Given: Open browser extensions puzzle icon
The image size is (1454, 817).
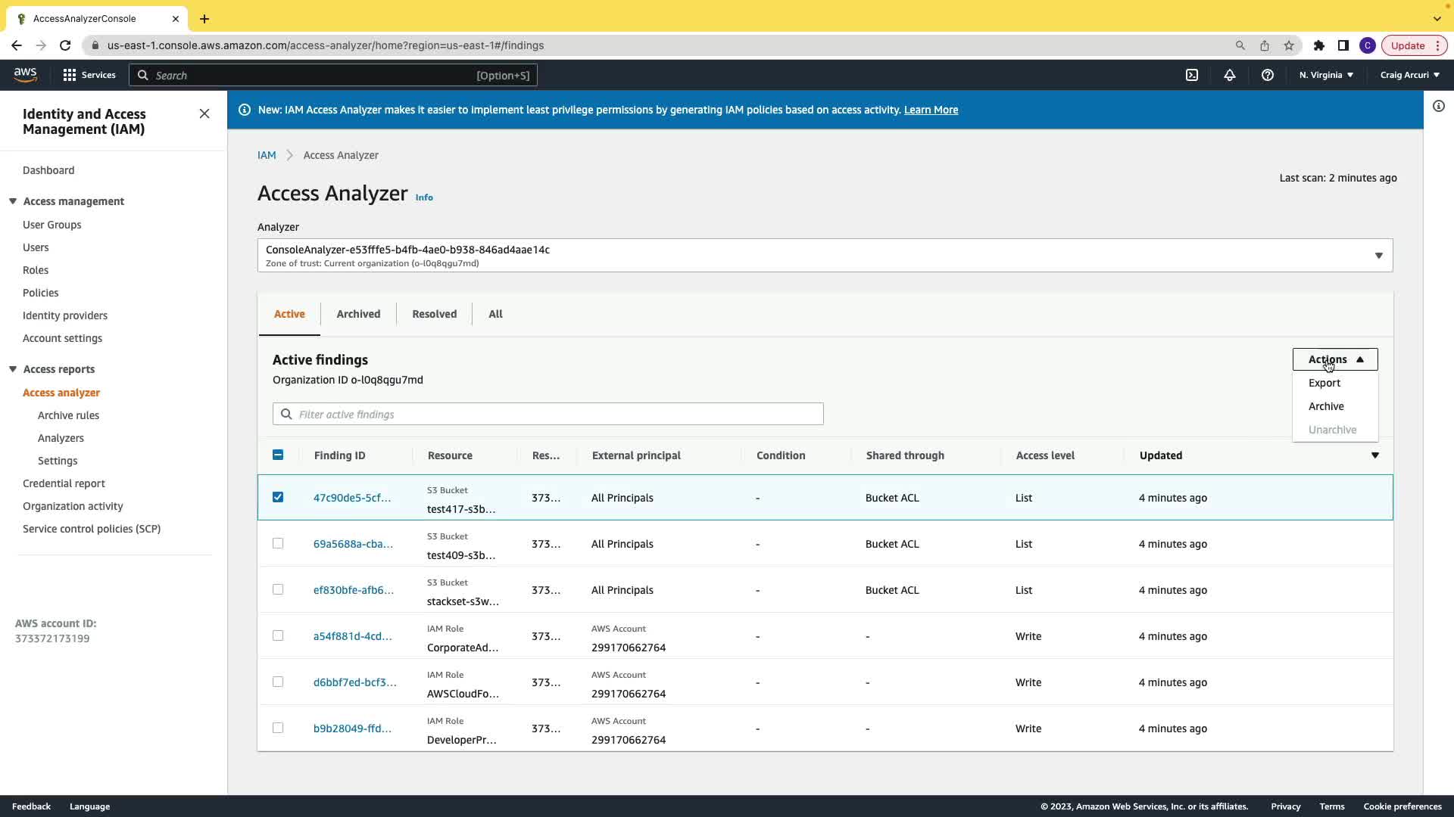Looking at the screenshot, I should click(1319, 45).
